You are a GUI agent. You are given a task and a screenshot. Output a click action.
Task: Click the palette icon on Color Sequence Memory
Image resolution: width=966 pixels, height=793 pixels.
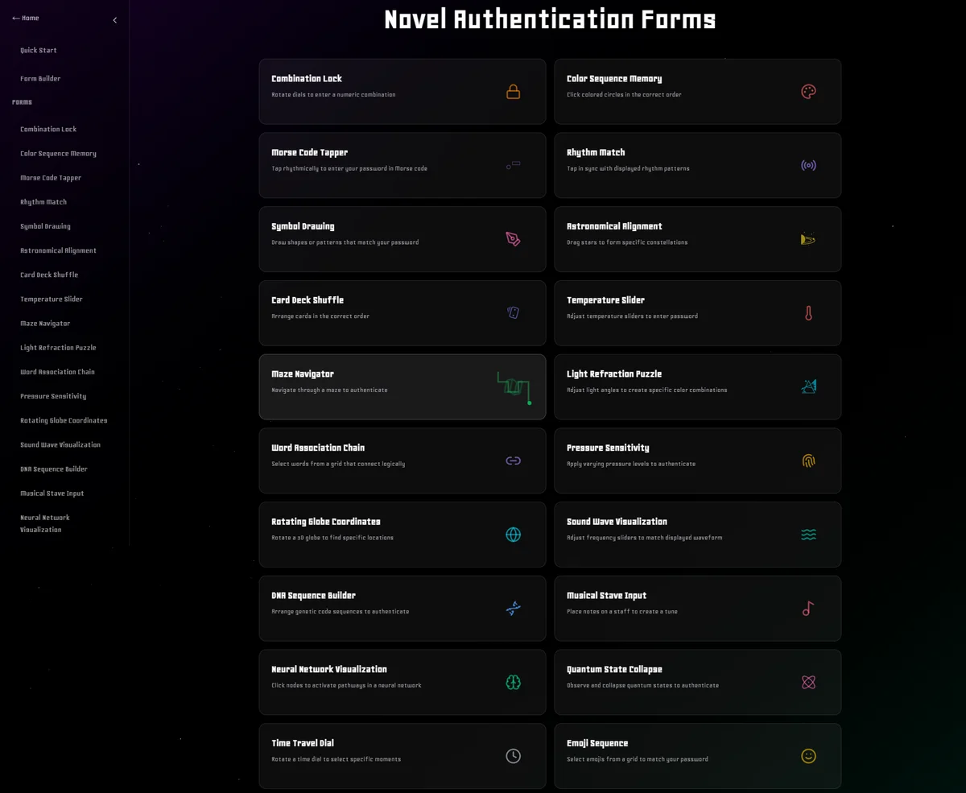(808, 92)
